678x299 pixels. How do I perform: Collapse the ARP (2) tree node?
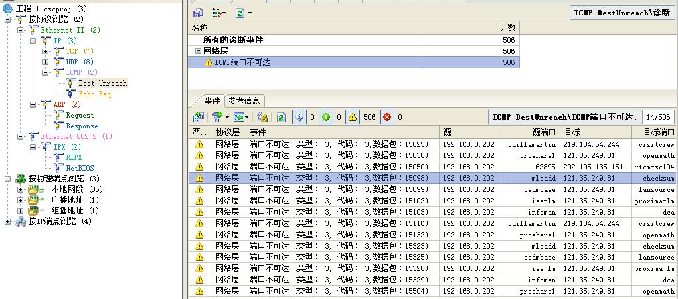[x=33, y=104]
